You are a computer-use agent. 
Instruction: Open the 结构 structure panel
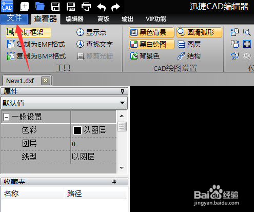[189, 56]
